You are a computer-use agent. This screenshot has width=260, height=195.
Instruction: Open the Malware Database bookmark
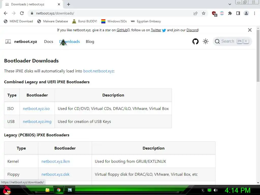click(53, 21)
